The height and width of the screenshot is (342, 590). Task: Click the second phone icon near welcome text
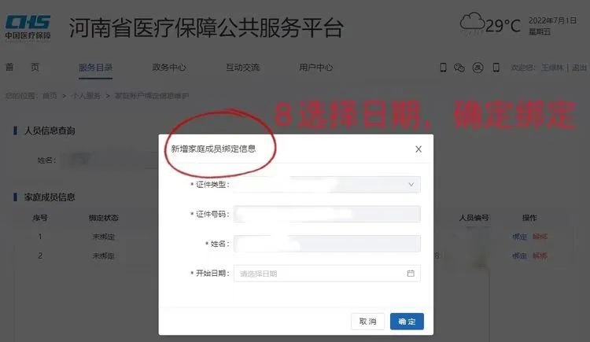[496, 68]
